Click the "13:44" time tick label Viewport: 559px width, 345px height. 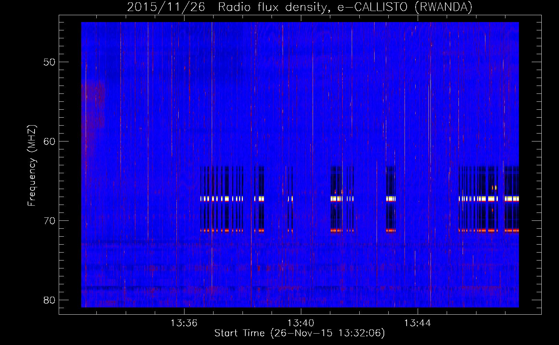[x=418, y=323]
